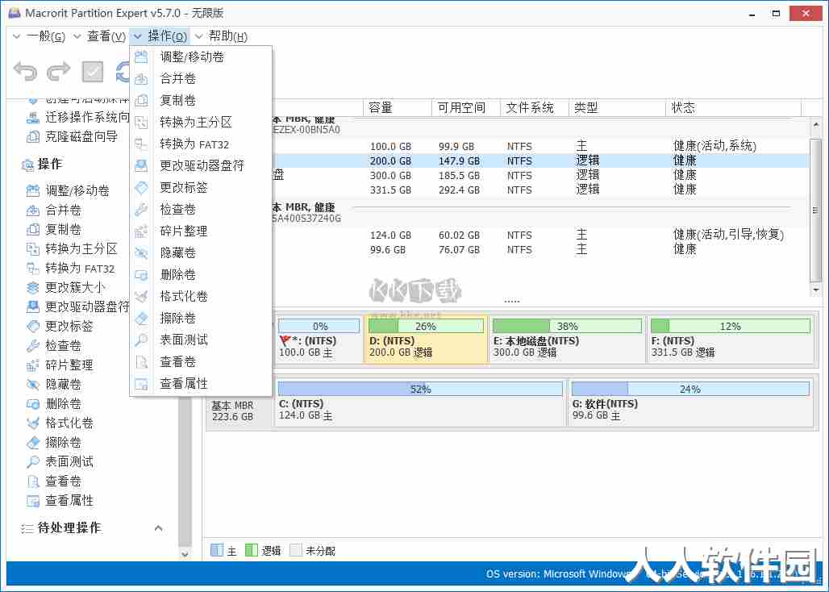Screen dimensions: 829x592
Task: Click sidebar 删除卷 icon
Action: 33,404
